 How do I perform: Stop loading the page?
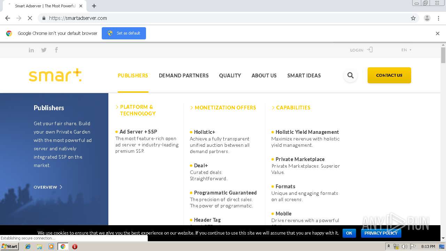point(30,18)
